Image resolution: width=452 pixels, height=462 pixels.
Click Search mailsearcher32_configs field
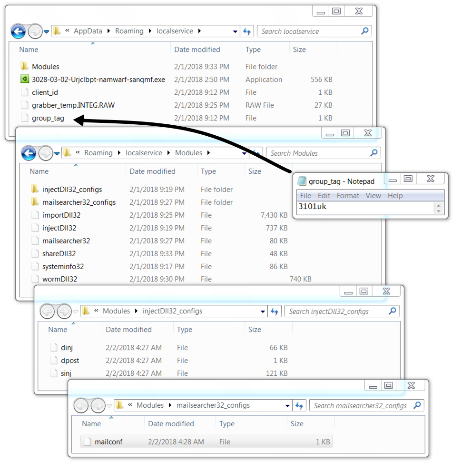(367, 406)
